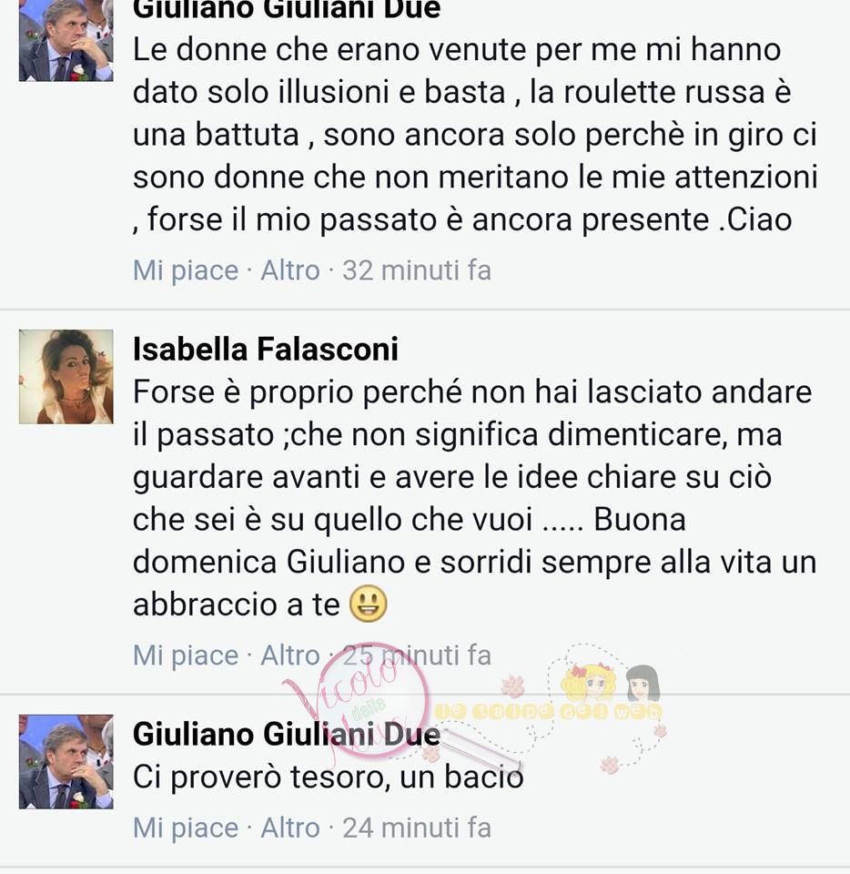
Task: Open Altro menu on the 24 minuti fa reply
Action: tap(290, 828)
